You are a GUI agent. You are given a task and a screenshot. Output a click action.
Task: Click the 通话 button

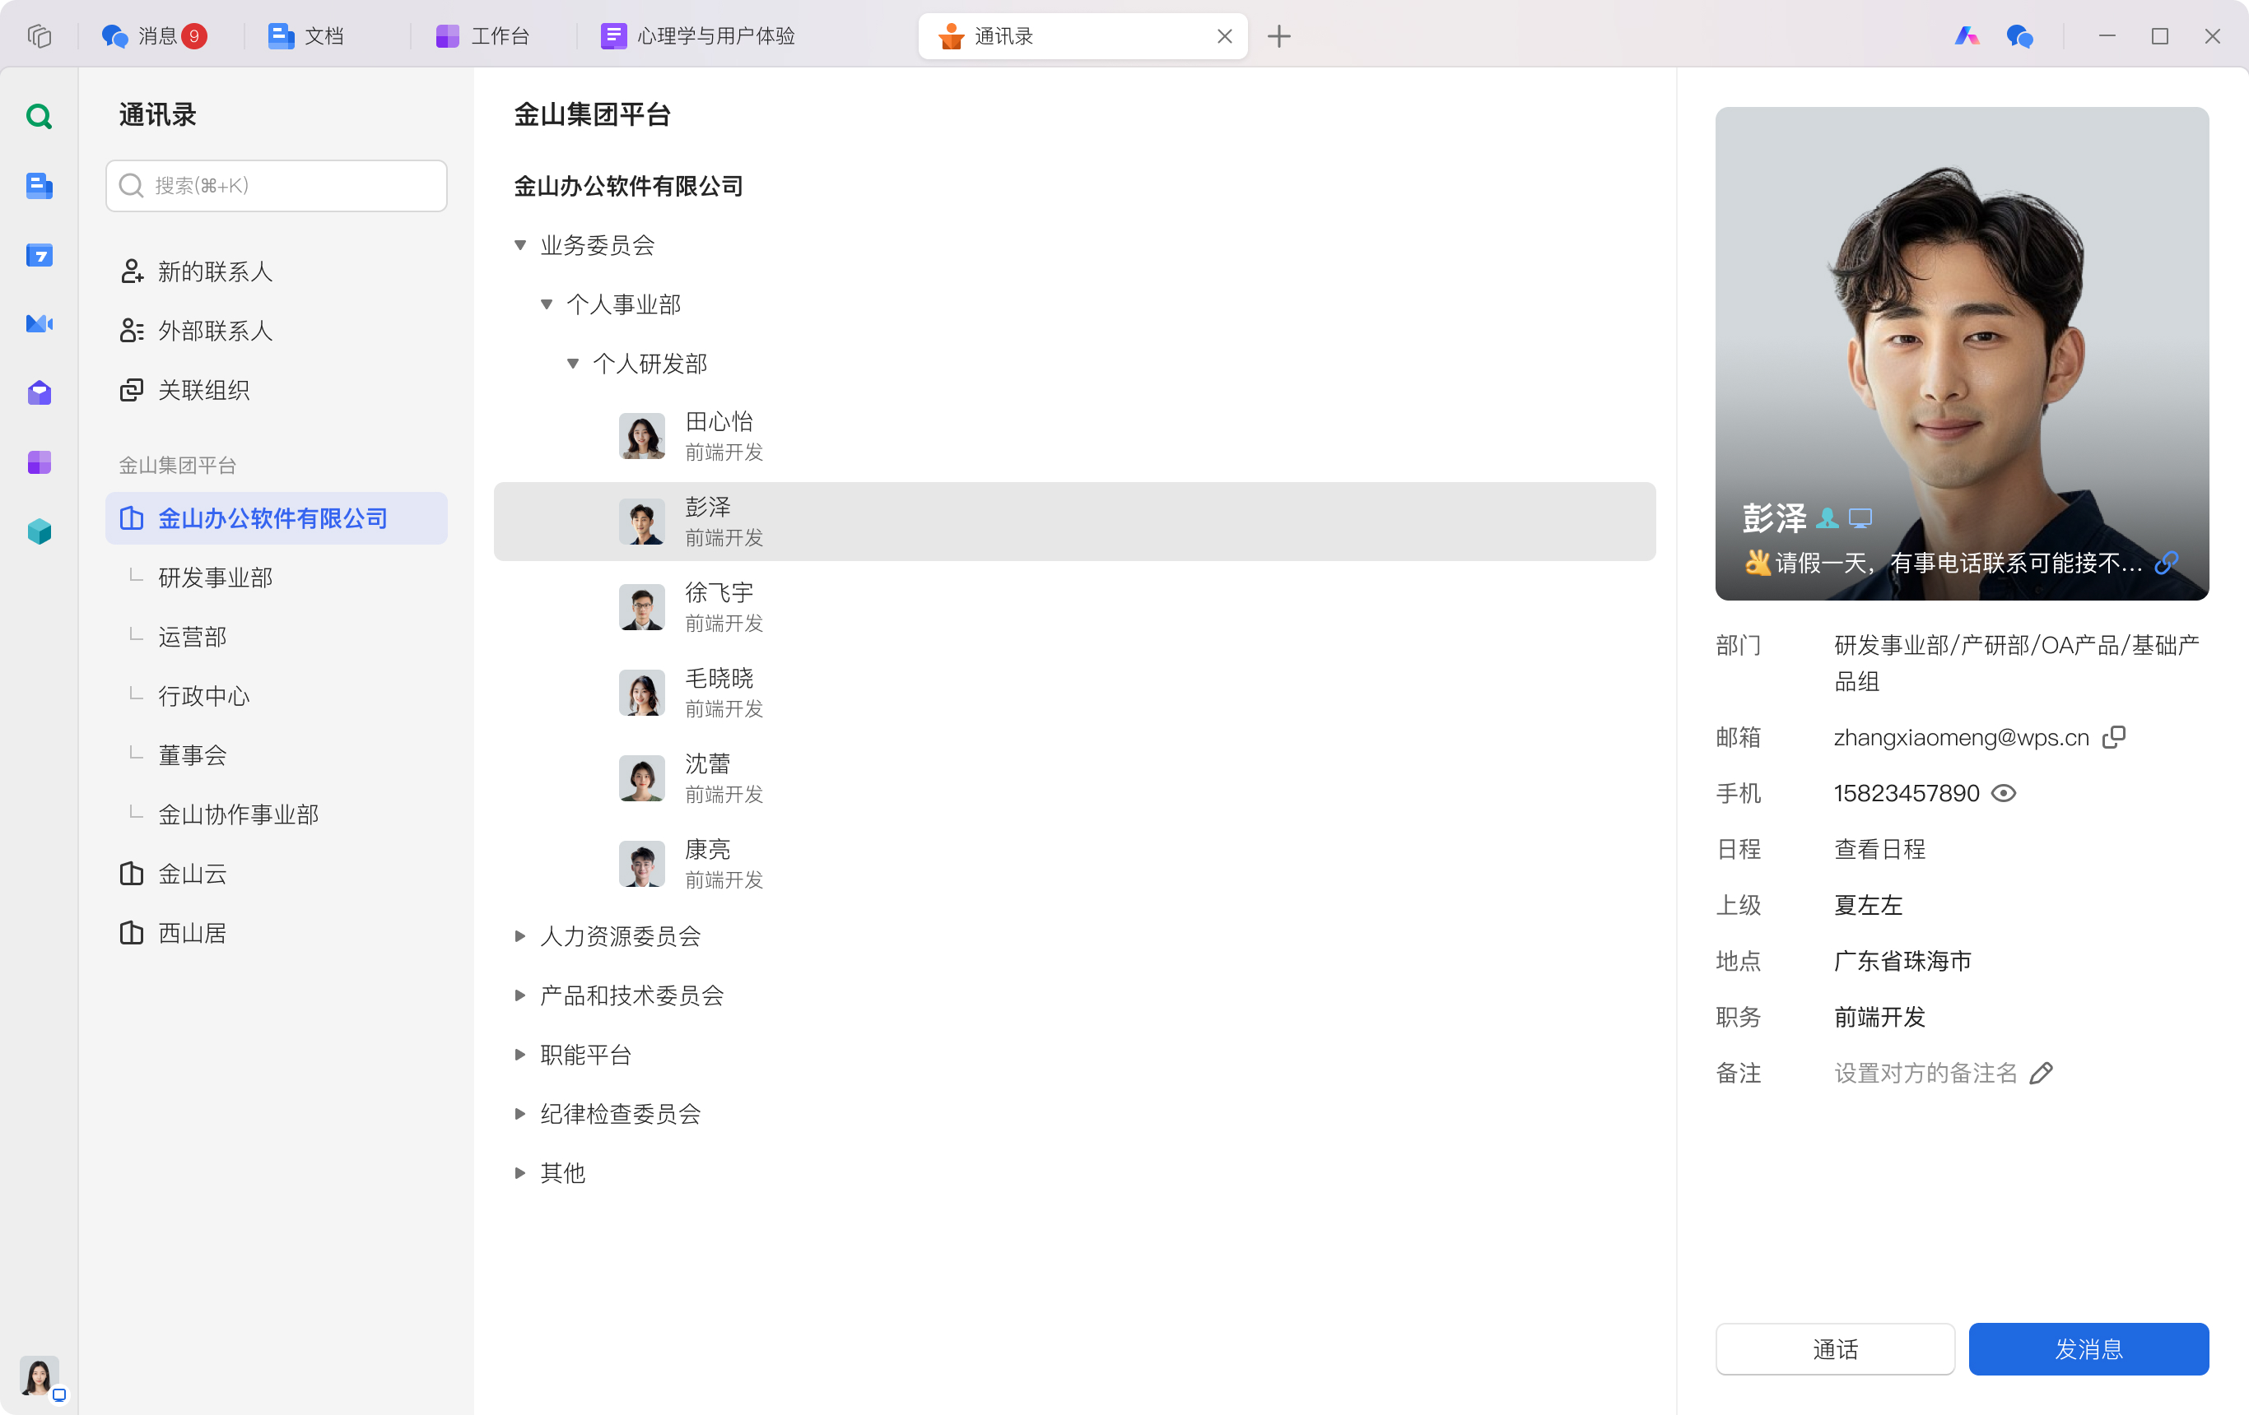pyautogui.click(x=1834, y=1348)
